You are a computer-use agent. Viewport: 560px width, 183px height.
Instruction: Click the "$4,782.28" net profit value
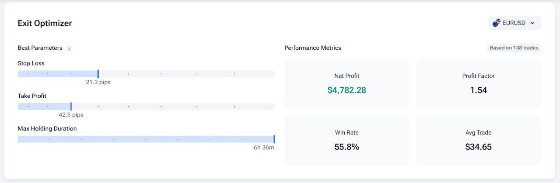point(347,90)
